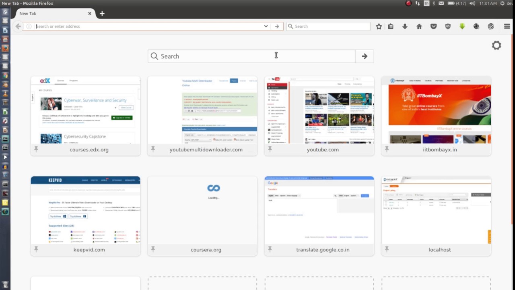Screen dimensions: 515x290
Task: Submit the New Tab search arrow
Action: pos(365,56)
